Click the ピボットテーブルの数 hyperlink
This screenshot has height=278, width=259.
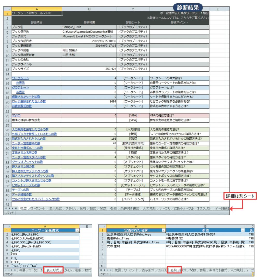(x=27, y=185)
